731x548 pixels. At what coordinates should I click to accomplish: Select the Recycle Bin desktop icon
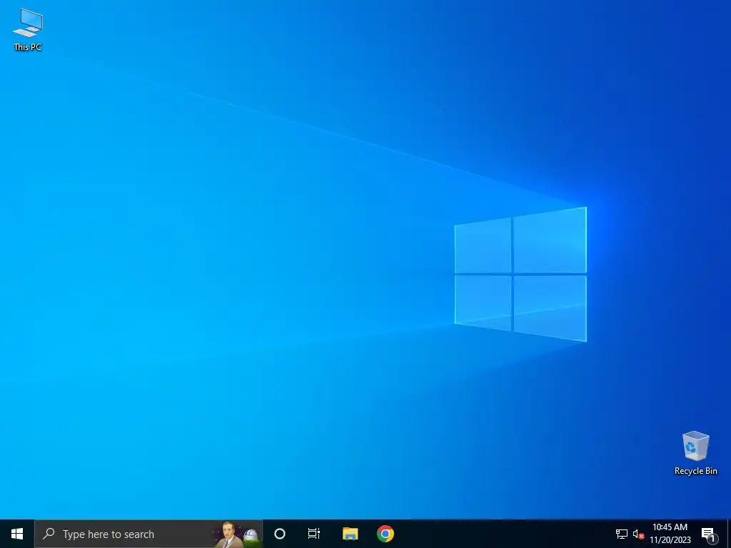pos(695,453)
